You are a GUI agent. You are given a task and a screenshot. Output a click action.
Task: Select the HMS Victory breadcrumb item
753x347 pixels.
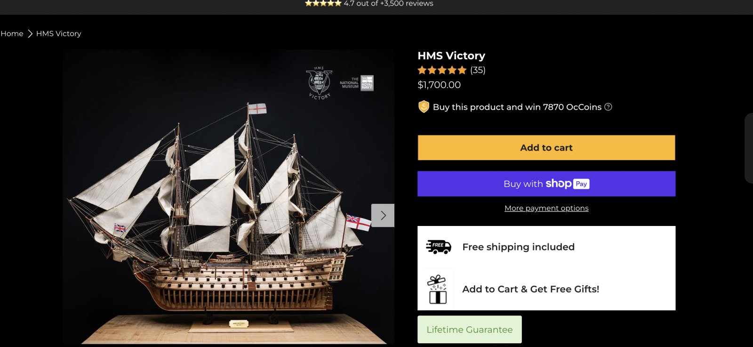59,34
